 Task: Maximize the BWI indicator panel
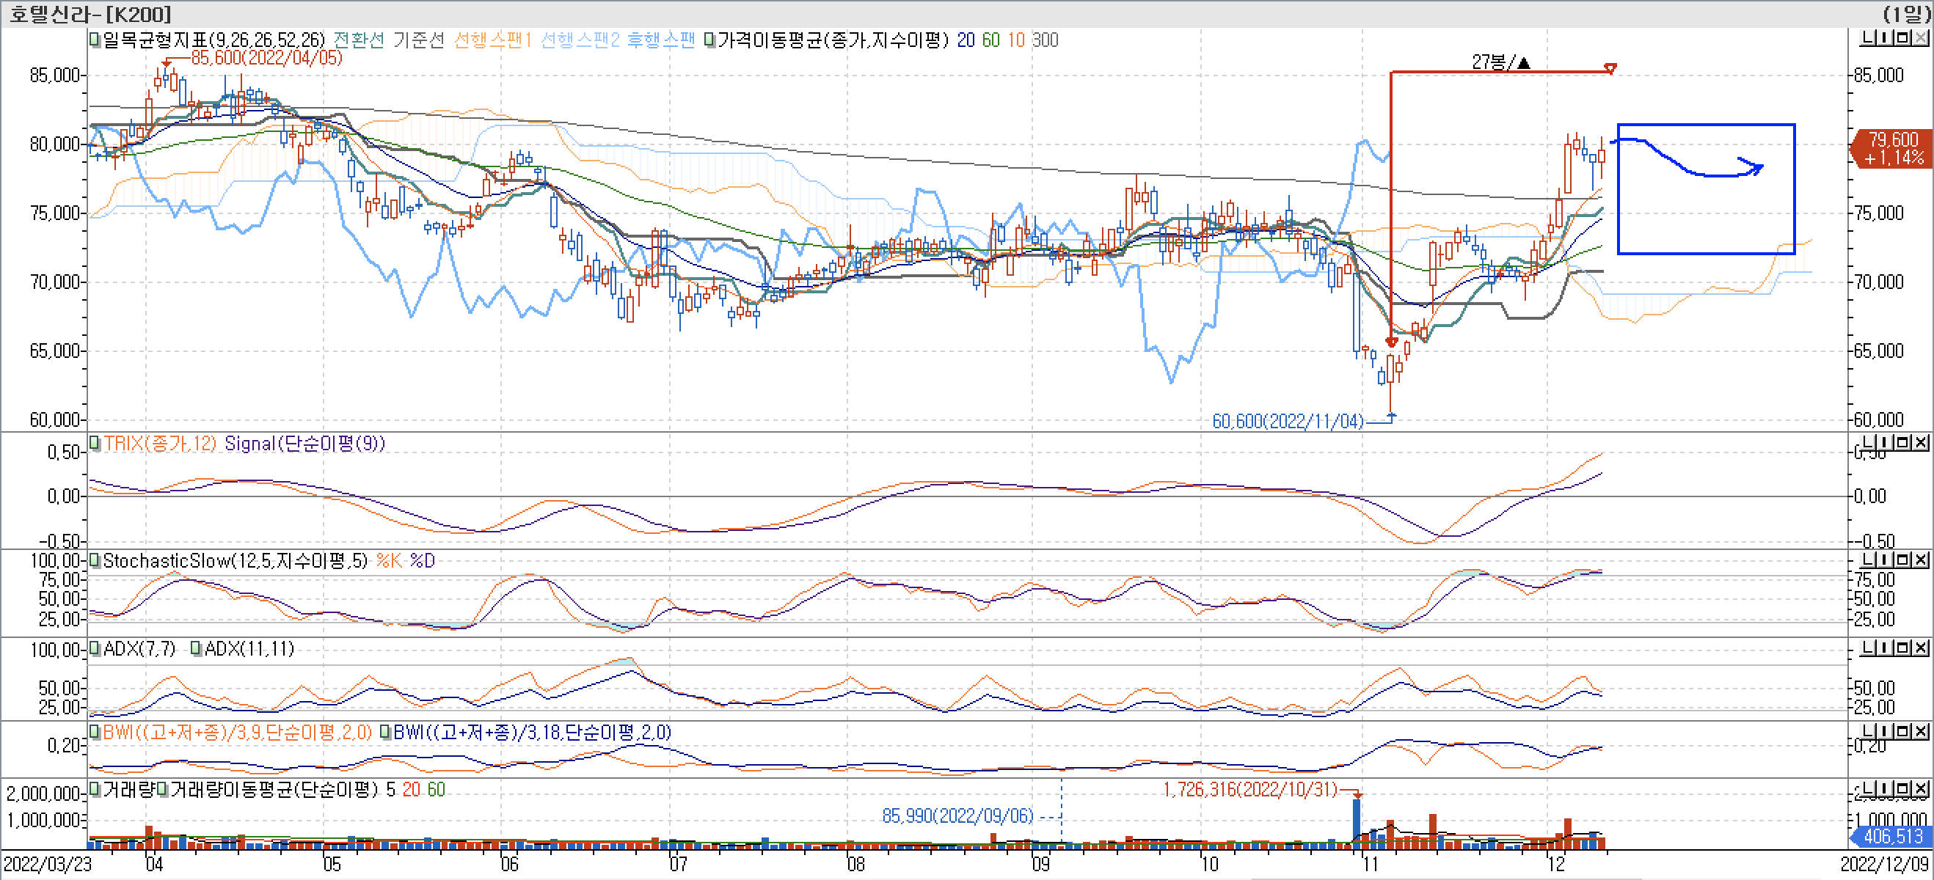click(x=1903, y=731)
